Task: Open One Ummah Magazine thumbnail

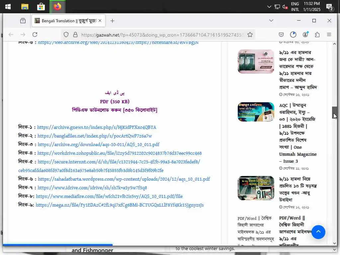Action: click(256, 112)
